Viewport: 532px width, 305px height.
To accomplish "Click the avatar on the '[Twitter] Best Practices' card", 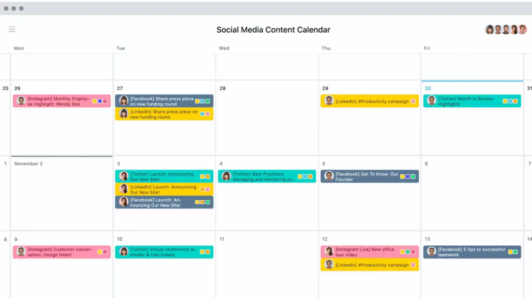I will tap(225, 176).
